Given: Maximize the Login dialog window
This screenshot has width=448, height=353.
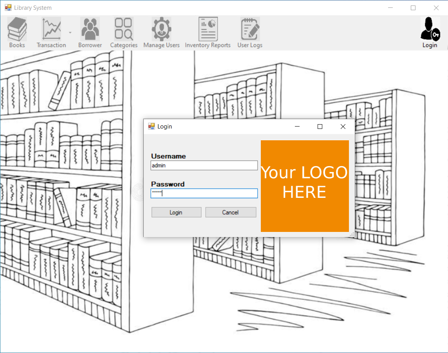Looking at the screenshot, I should tap(320, 127).
